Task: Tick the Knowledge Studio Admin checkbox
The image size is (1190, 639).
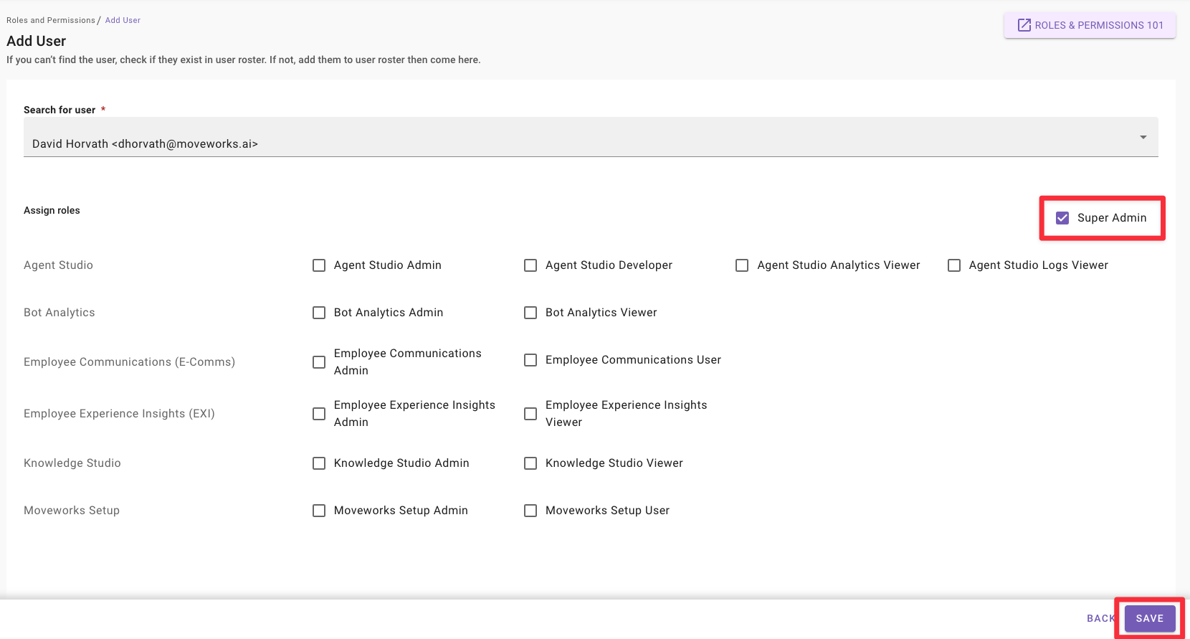Action: point(319,463)
